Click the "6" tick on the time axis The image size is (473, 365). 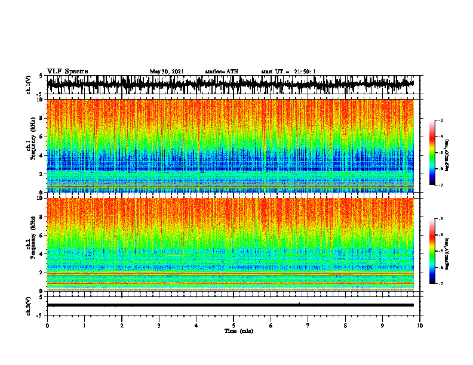point(271,326)
